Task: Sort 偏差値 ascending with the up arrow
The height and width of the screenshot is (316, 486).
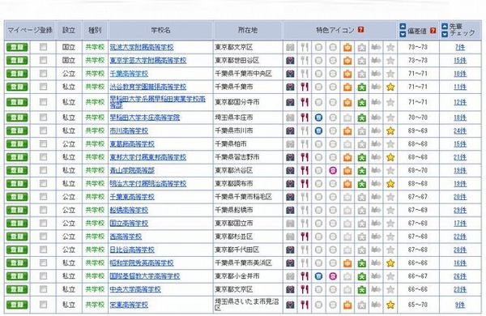Action: pyautogui.click(x=403, y=27)
